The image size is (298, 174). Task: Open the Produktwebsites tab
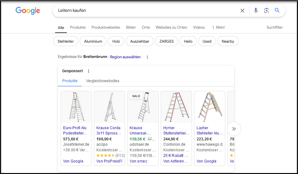point(106,27)
